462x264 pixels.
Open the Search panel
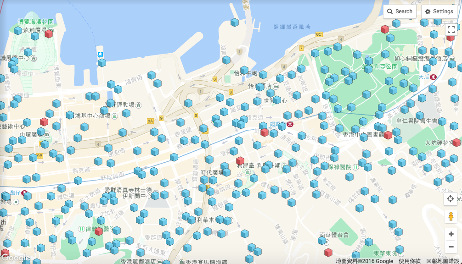click(x=400, y=11)
